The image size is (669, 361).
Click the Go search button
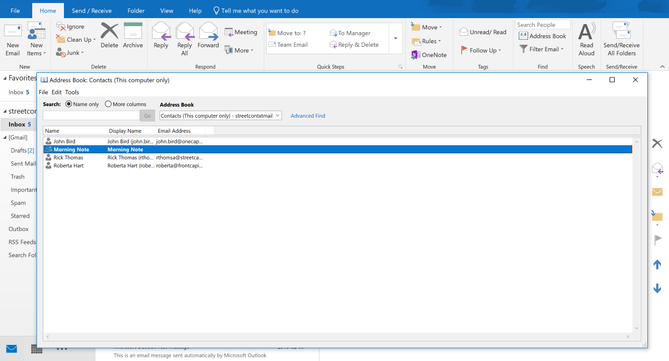click(147, 116)
